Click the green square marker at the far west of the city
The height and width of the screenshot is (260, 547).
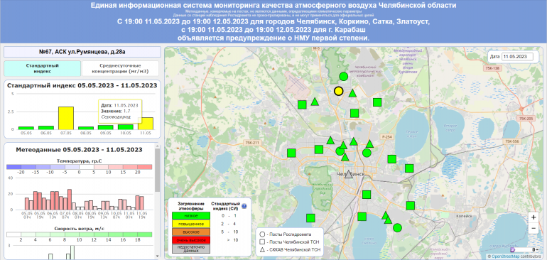coord(291,153)
